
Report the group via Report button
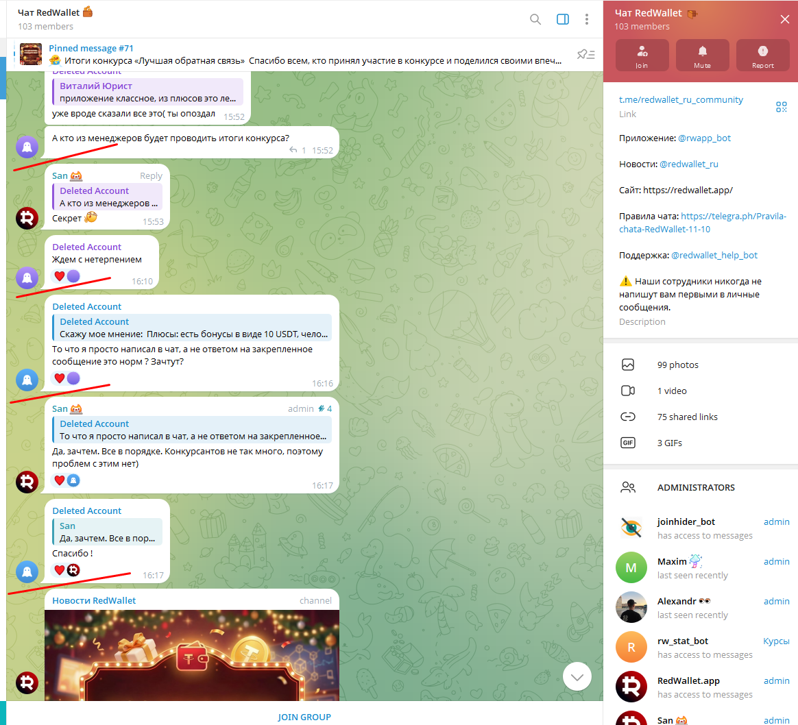[x=762, y=55]
